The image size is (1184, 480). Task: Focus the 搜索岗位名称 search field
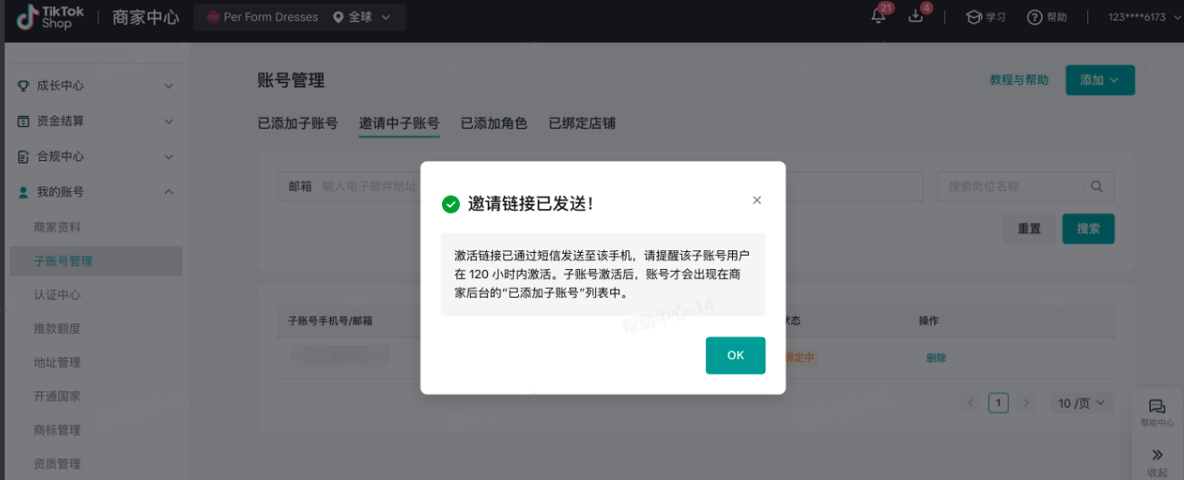(x=1026, y=186)
